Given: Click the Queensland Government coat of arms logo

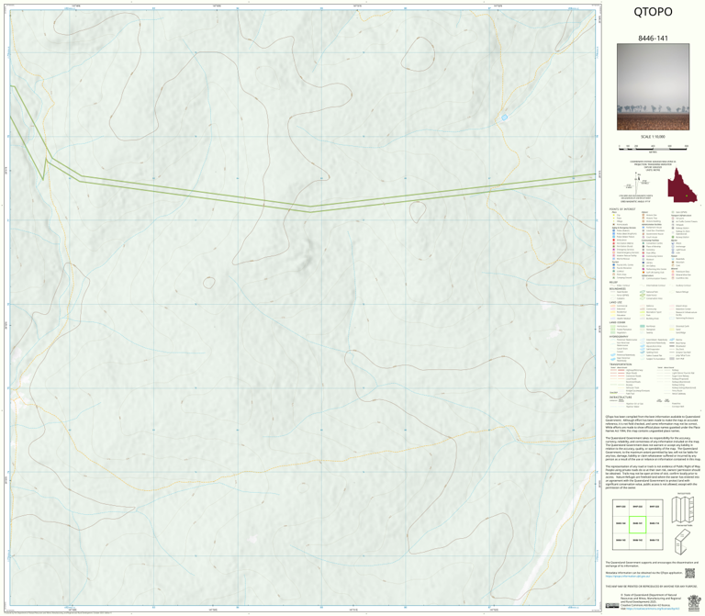Looking at the screenshot, I should pyautogui.click(x=694, y=603).
